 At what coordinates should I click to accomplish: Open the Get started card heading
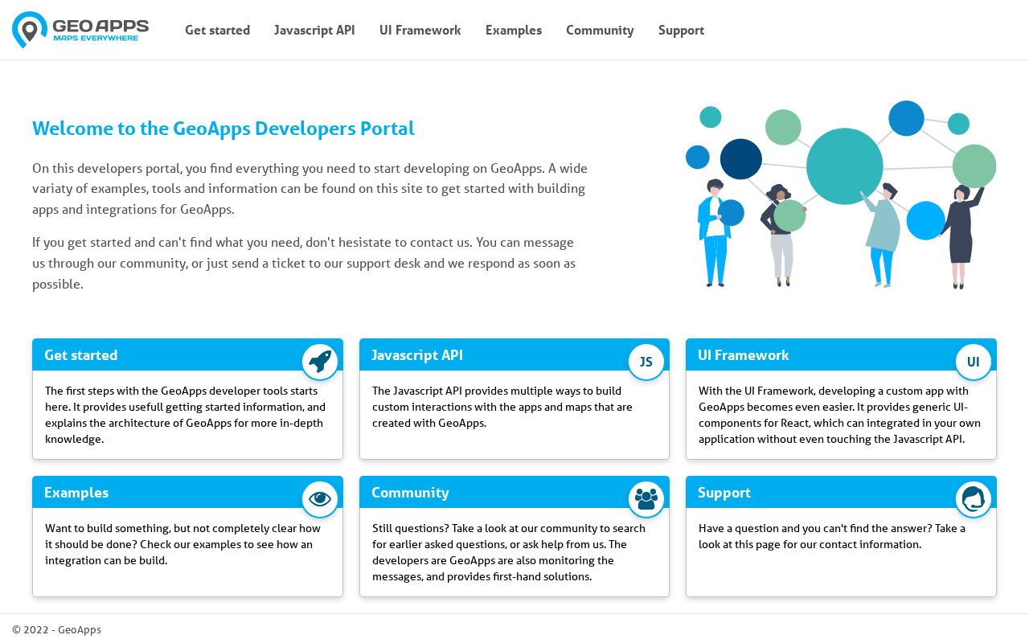(81, 355)
